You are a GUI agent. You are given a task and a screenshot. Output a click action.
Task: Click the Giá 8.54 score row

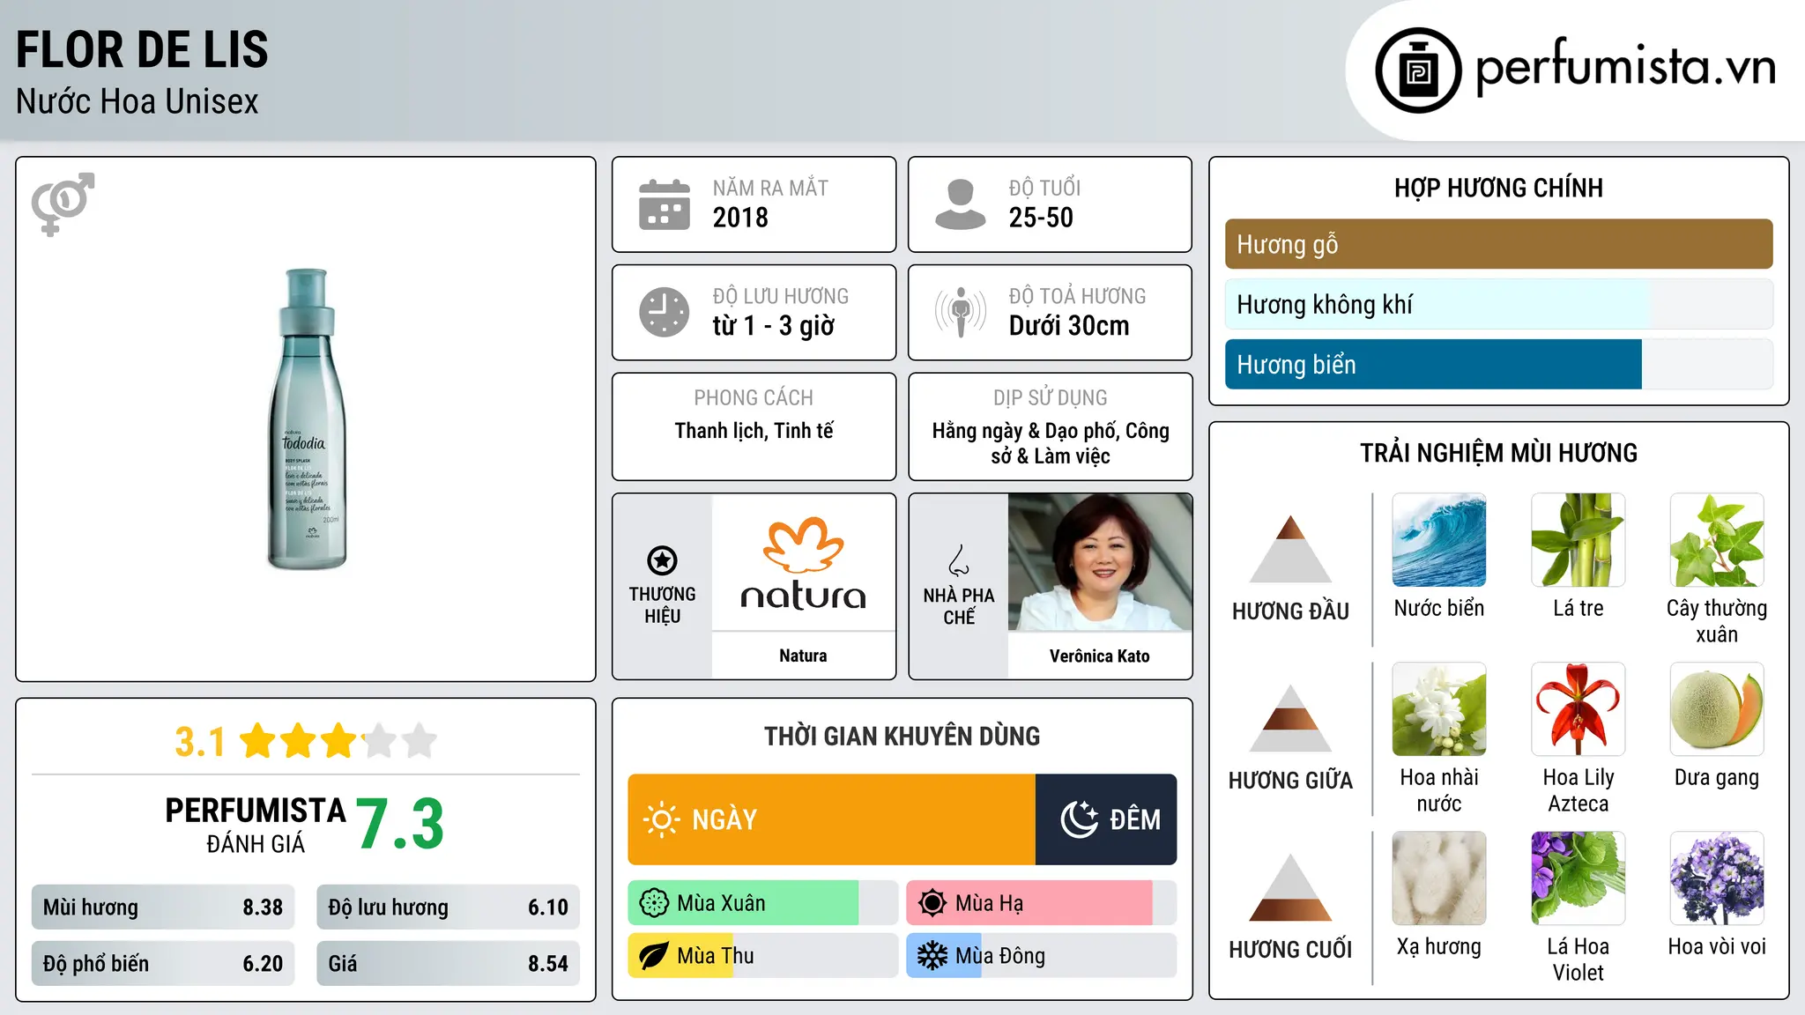click(x=448, y=964)
